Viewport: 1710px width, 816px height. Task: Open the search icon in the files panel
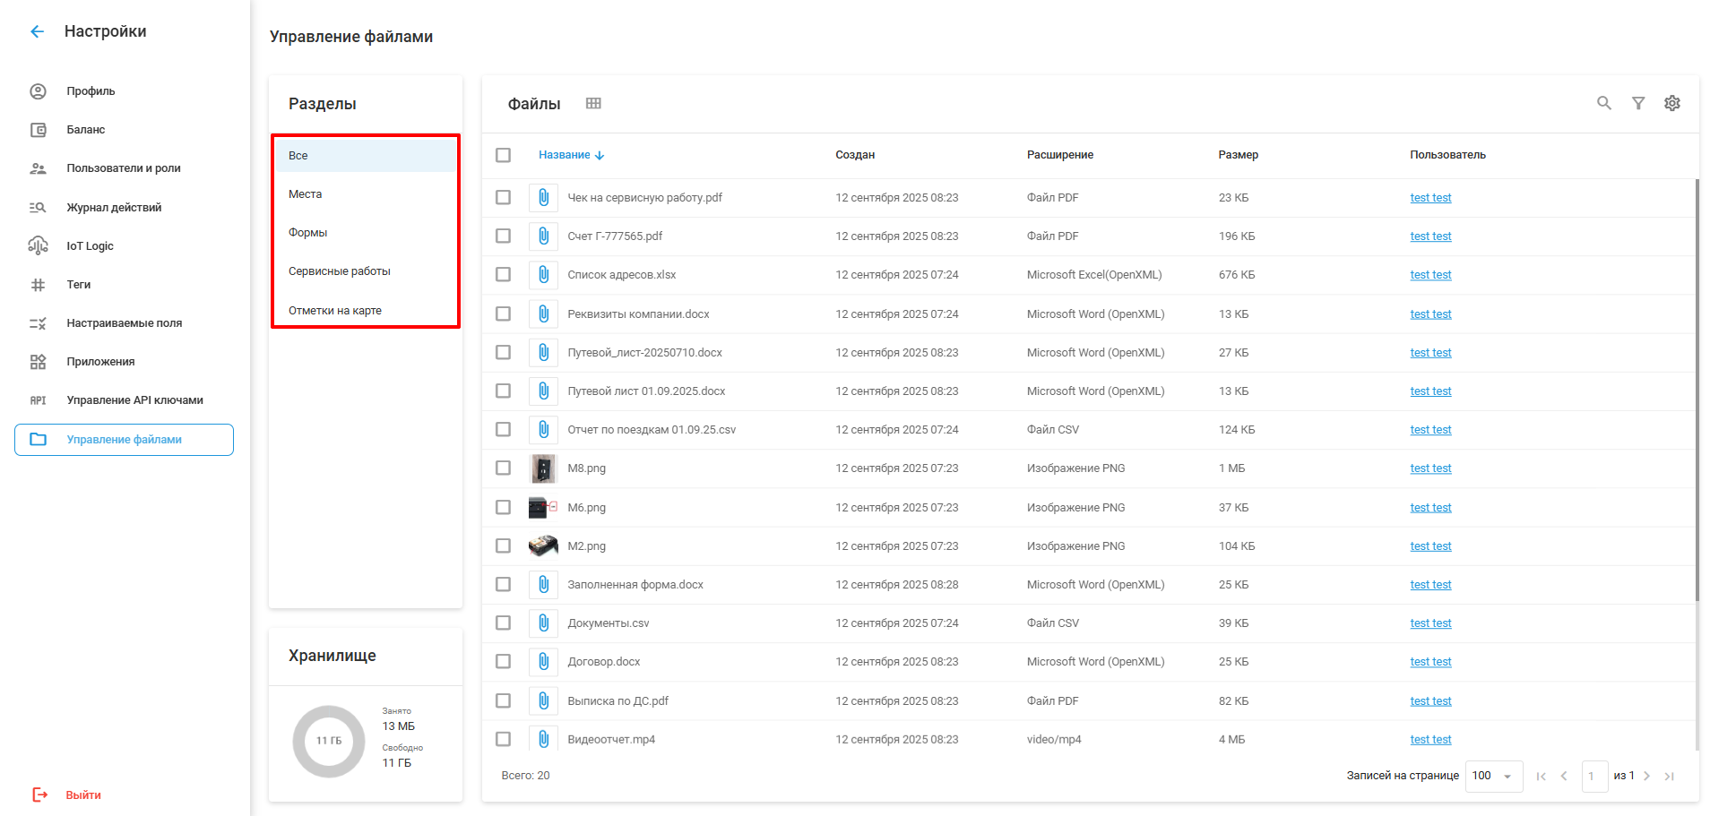pyautogui.click(x=1603, y=103)
